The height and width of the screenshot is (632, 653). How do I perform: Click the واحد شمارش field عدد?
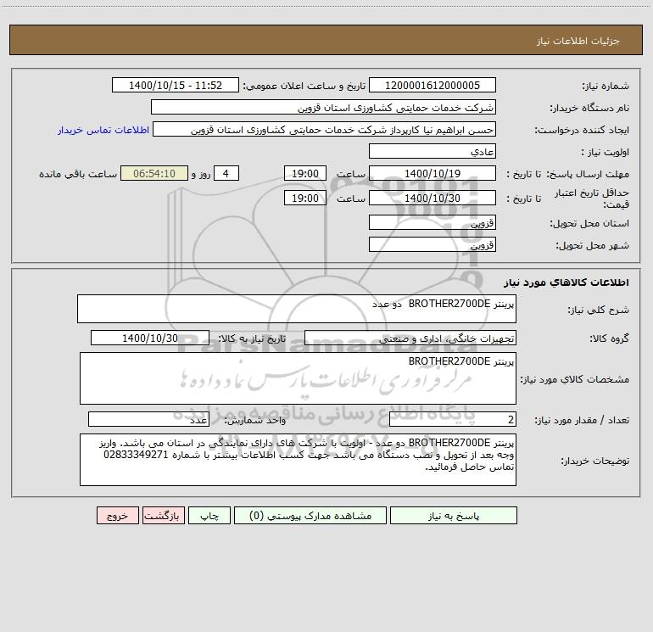(x=148, y=420)
